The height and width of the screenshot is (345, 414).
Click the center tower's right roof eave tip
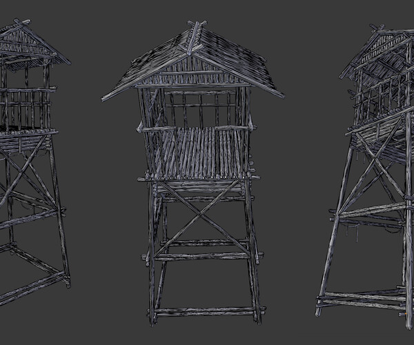tap(280, 95)
